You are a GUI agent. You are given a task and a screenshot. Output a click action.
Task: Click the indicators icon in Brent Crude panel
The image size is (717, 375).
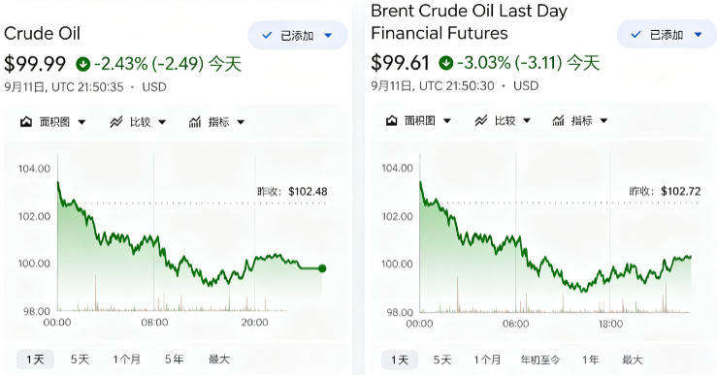point(558,120)
